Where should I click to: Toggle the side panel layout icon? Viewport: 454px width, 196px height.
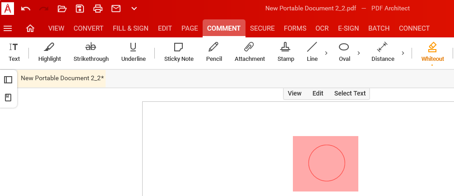coord(8,80)
